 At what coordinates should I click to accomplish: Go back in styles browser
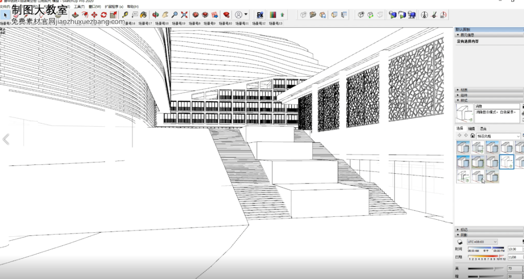[459, 135]
